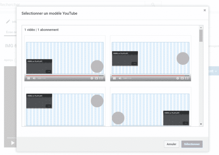
Task: Close the YouTube template dialog with X
Action: [205, 10]
